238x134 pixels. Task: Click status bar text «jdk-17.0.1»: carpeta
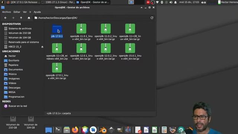tap(59, 113)
